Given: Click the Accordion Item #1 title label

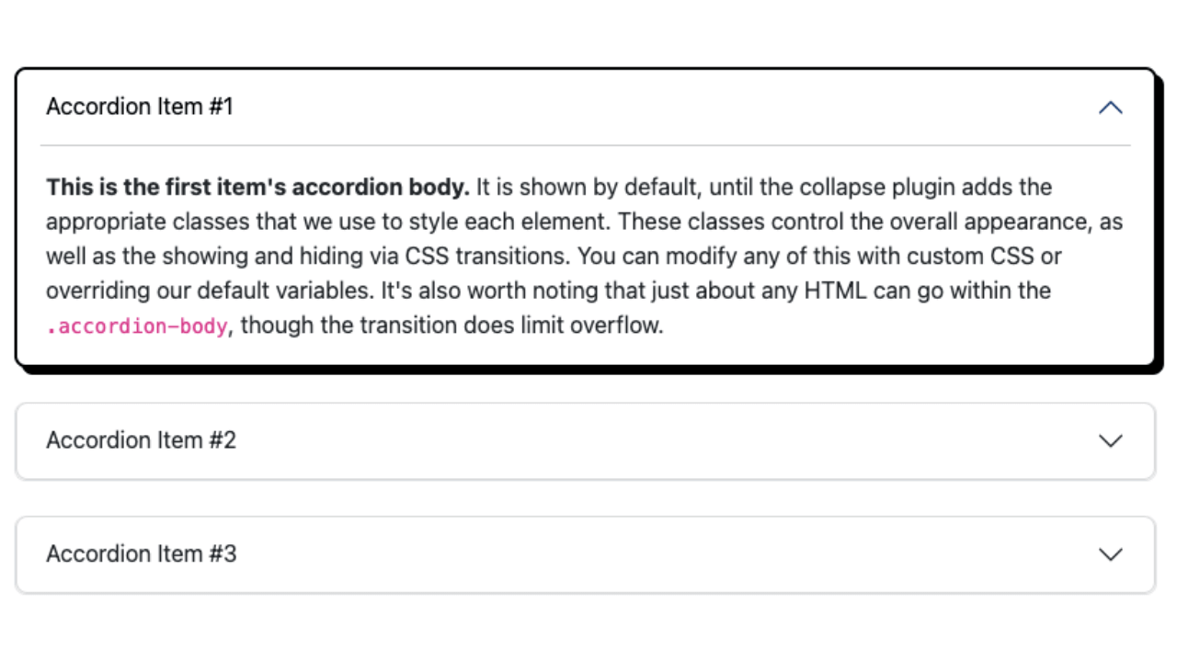Looking at the screenshot, I should 140,107.
